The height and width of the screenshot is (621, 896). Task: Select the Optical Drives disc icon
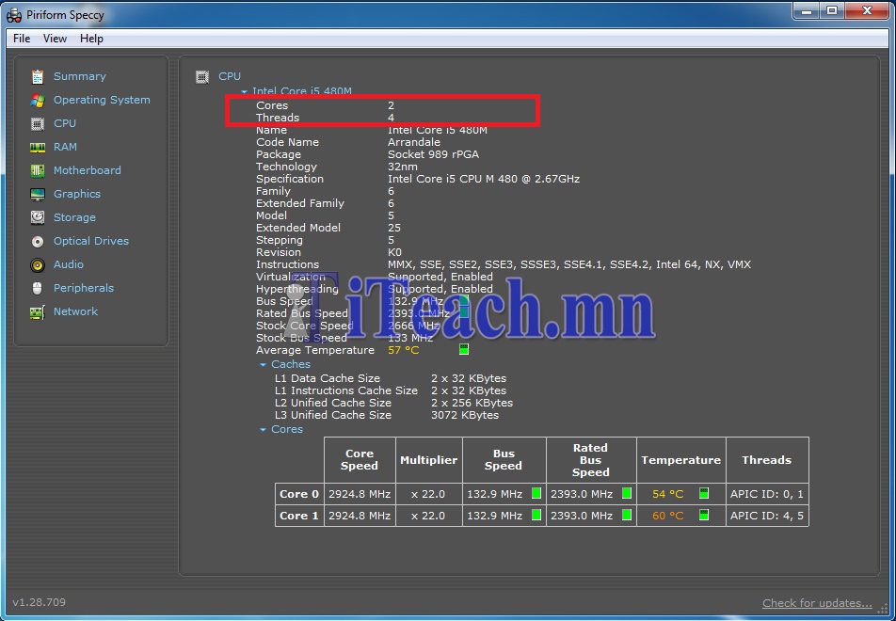[x=38, y=241]
